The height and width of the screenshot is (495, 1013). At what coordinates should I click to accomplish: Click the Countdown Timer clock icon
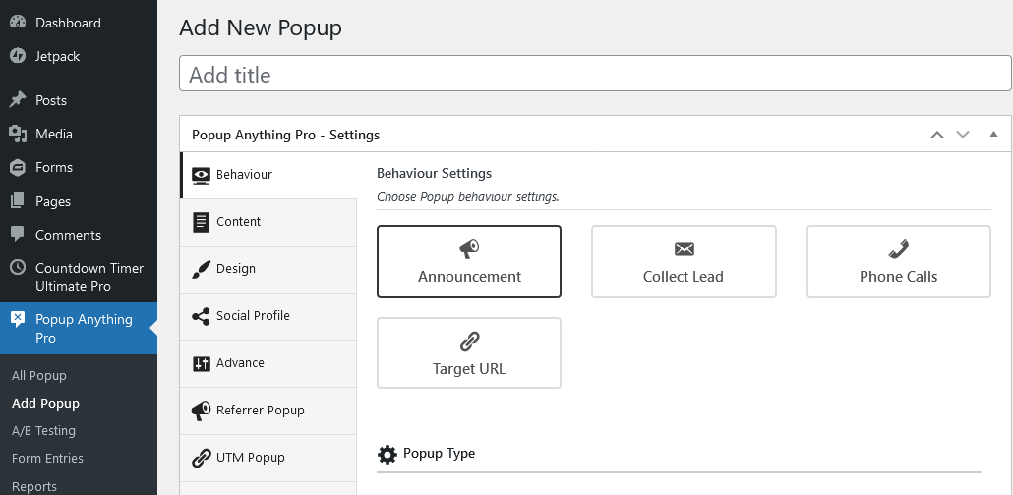pos(18,268)
